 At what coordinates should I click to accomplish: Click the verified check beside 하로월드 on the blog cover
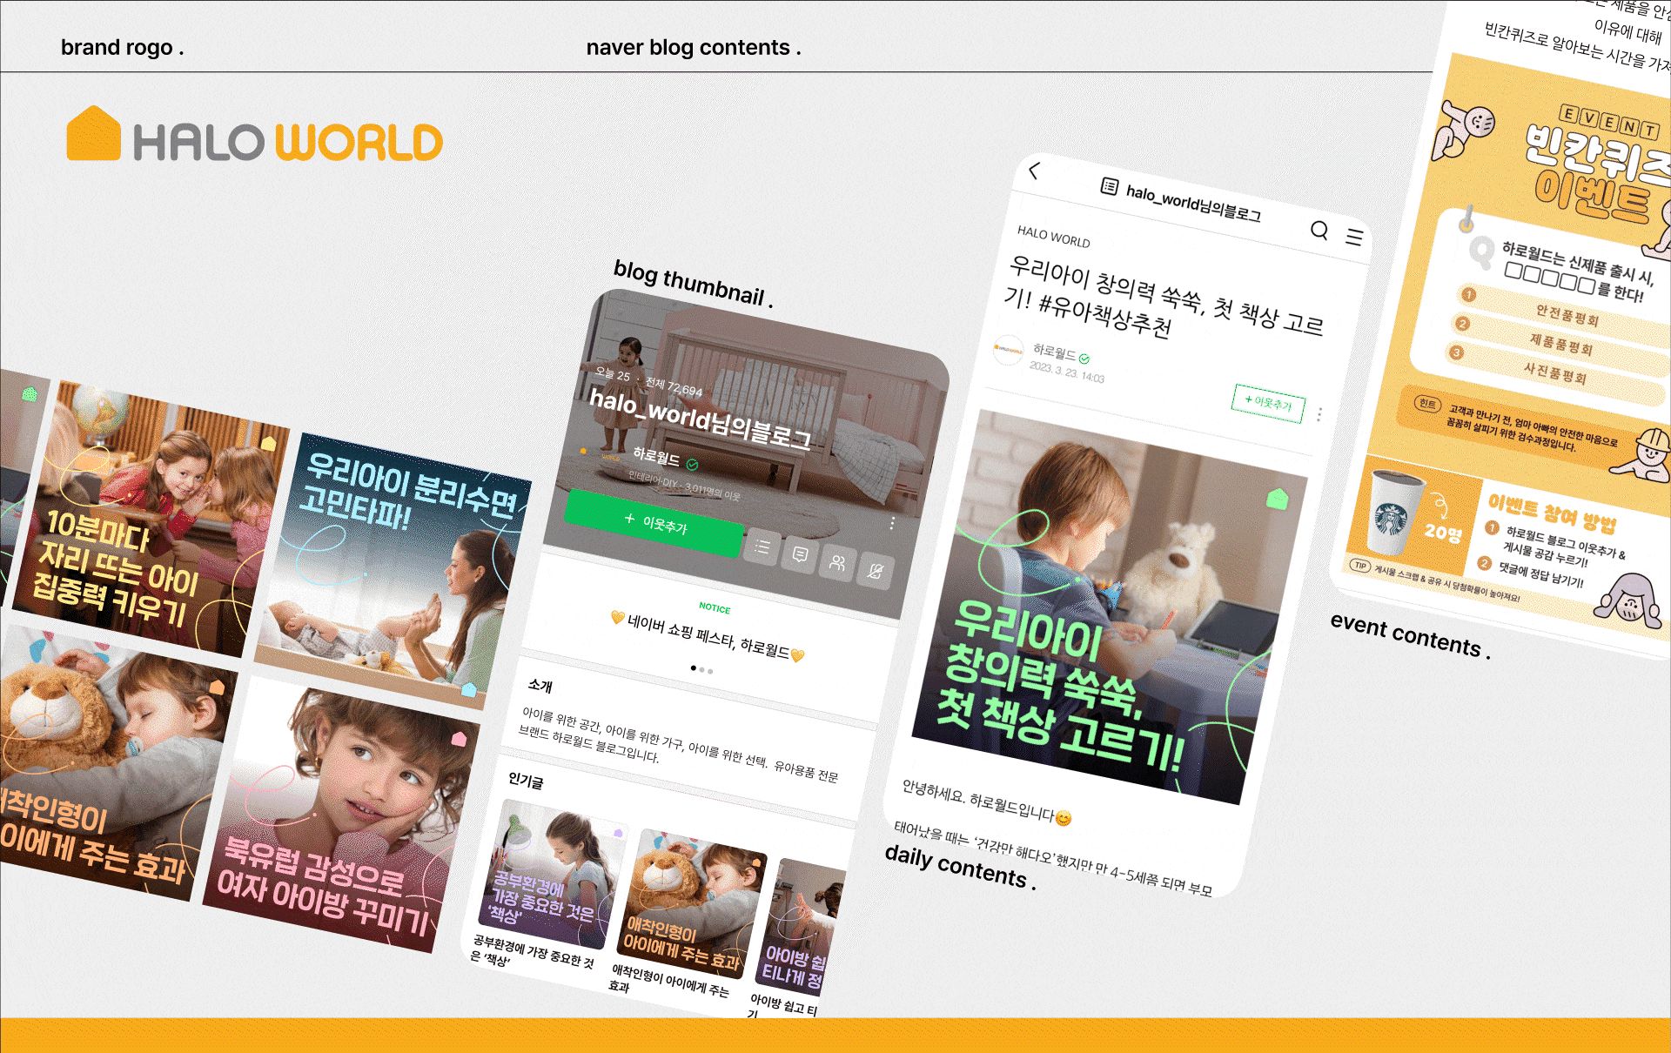[x=692, y=464]
